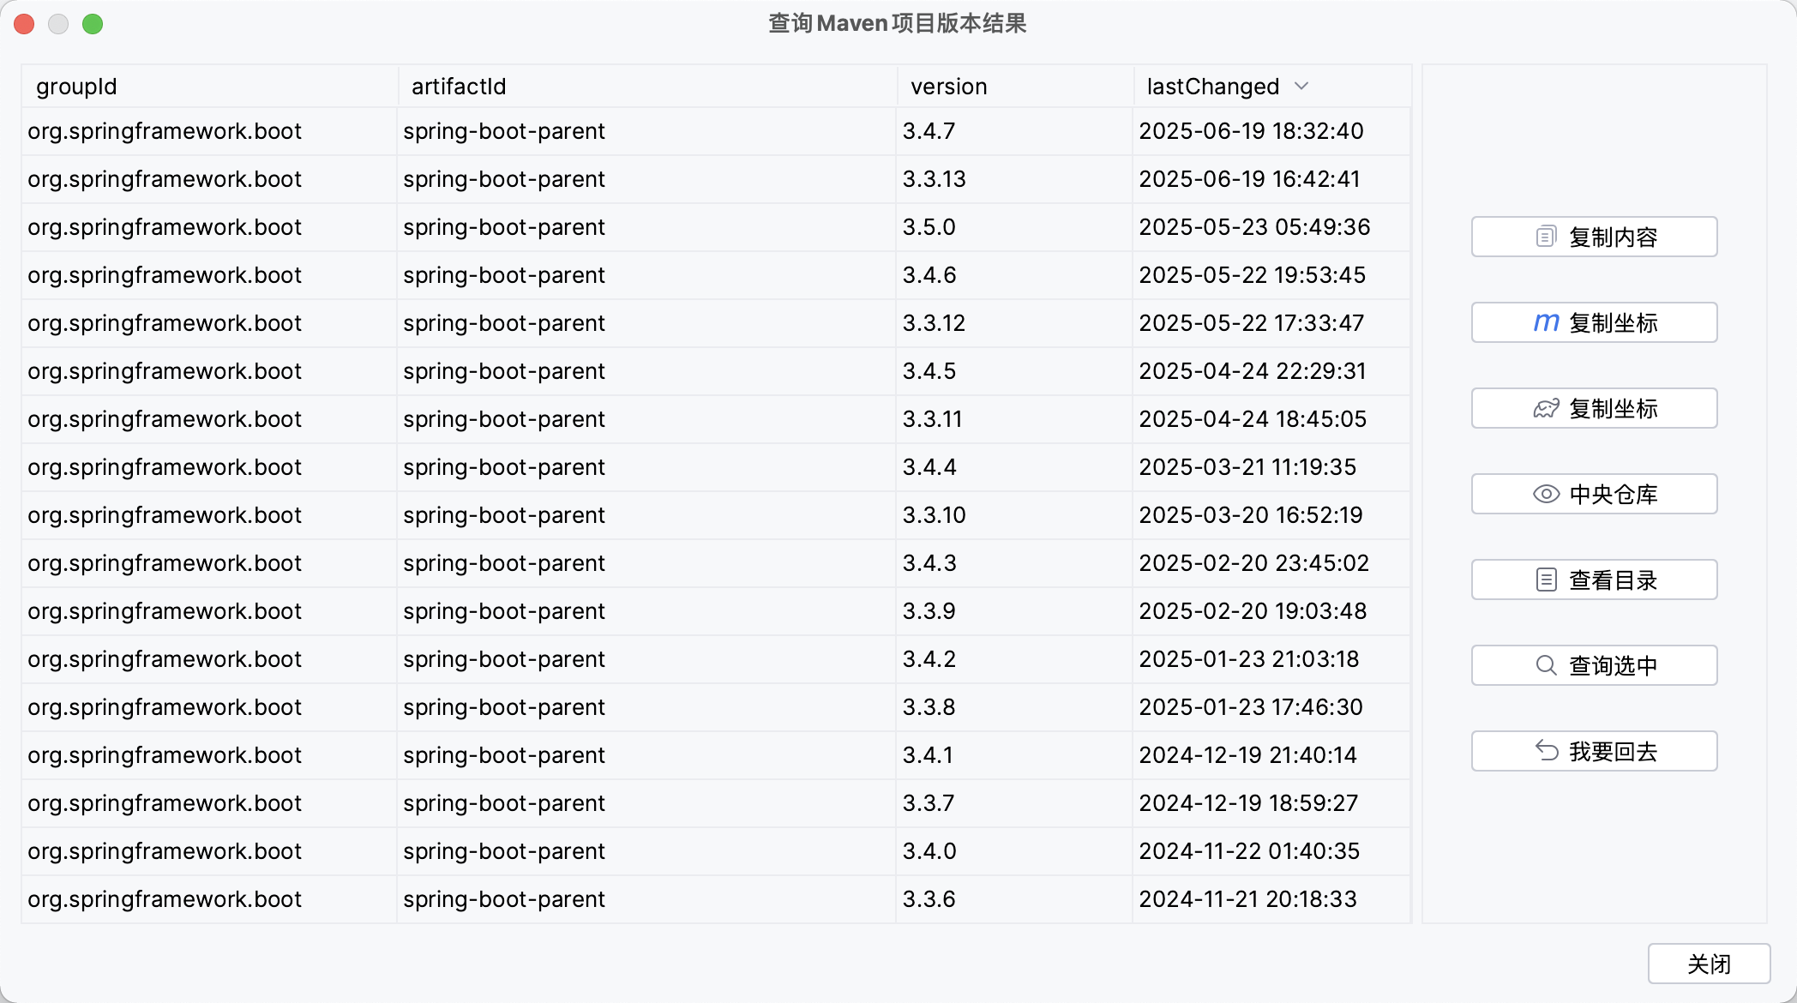Screen dimensions: 1797x1003
Task: Open the lastChanged column sort chevron
Action: tap(1303, 86)
